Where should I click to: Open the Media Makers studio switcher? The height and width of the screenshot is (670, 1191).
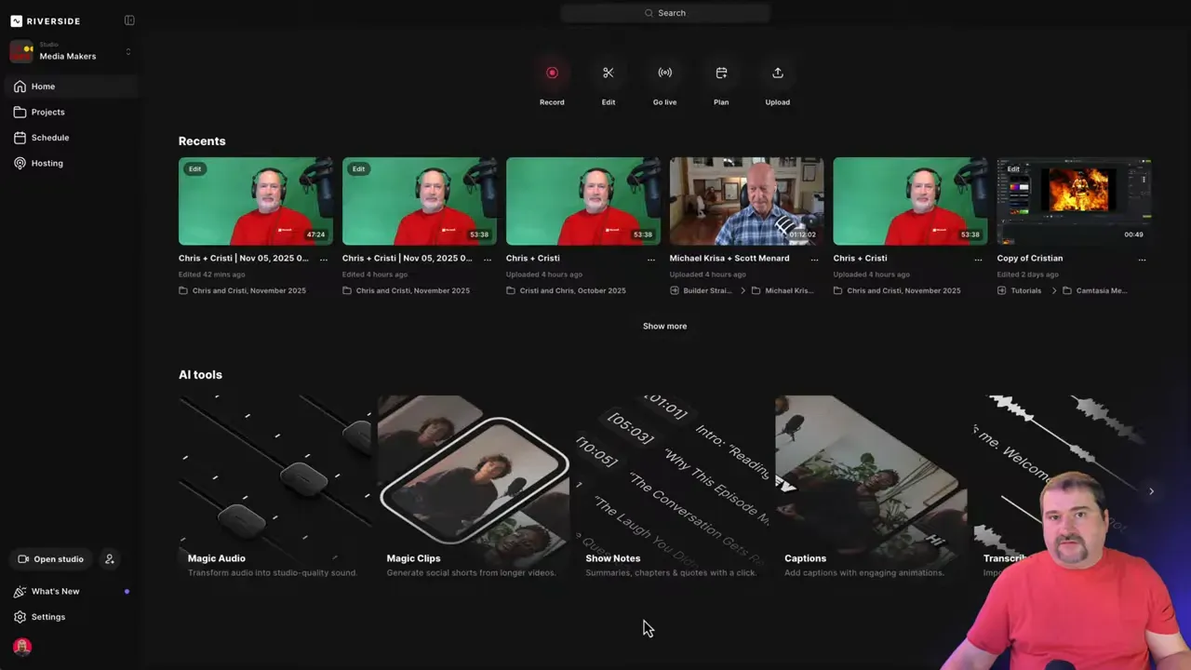(67, 51)
